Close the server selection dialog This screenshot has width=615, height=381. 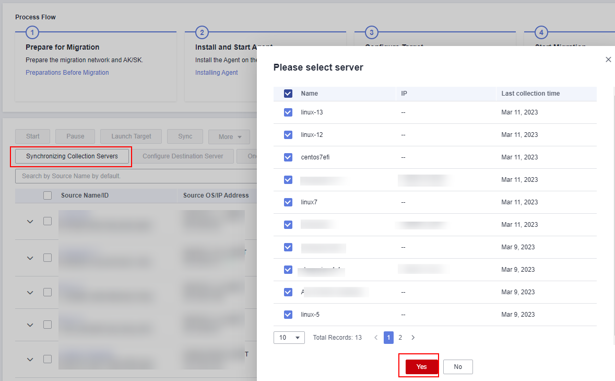[x=608, y=60]
